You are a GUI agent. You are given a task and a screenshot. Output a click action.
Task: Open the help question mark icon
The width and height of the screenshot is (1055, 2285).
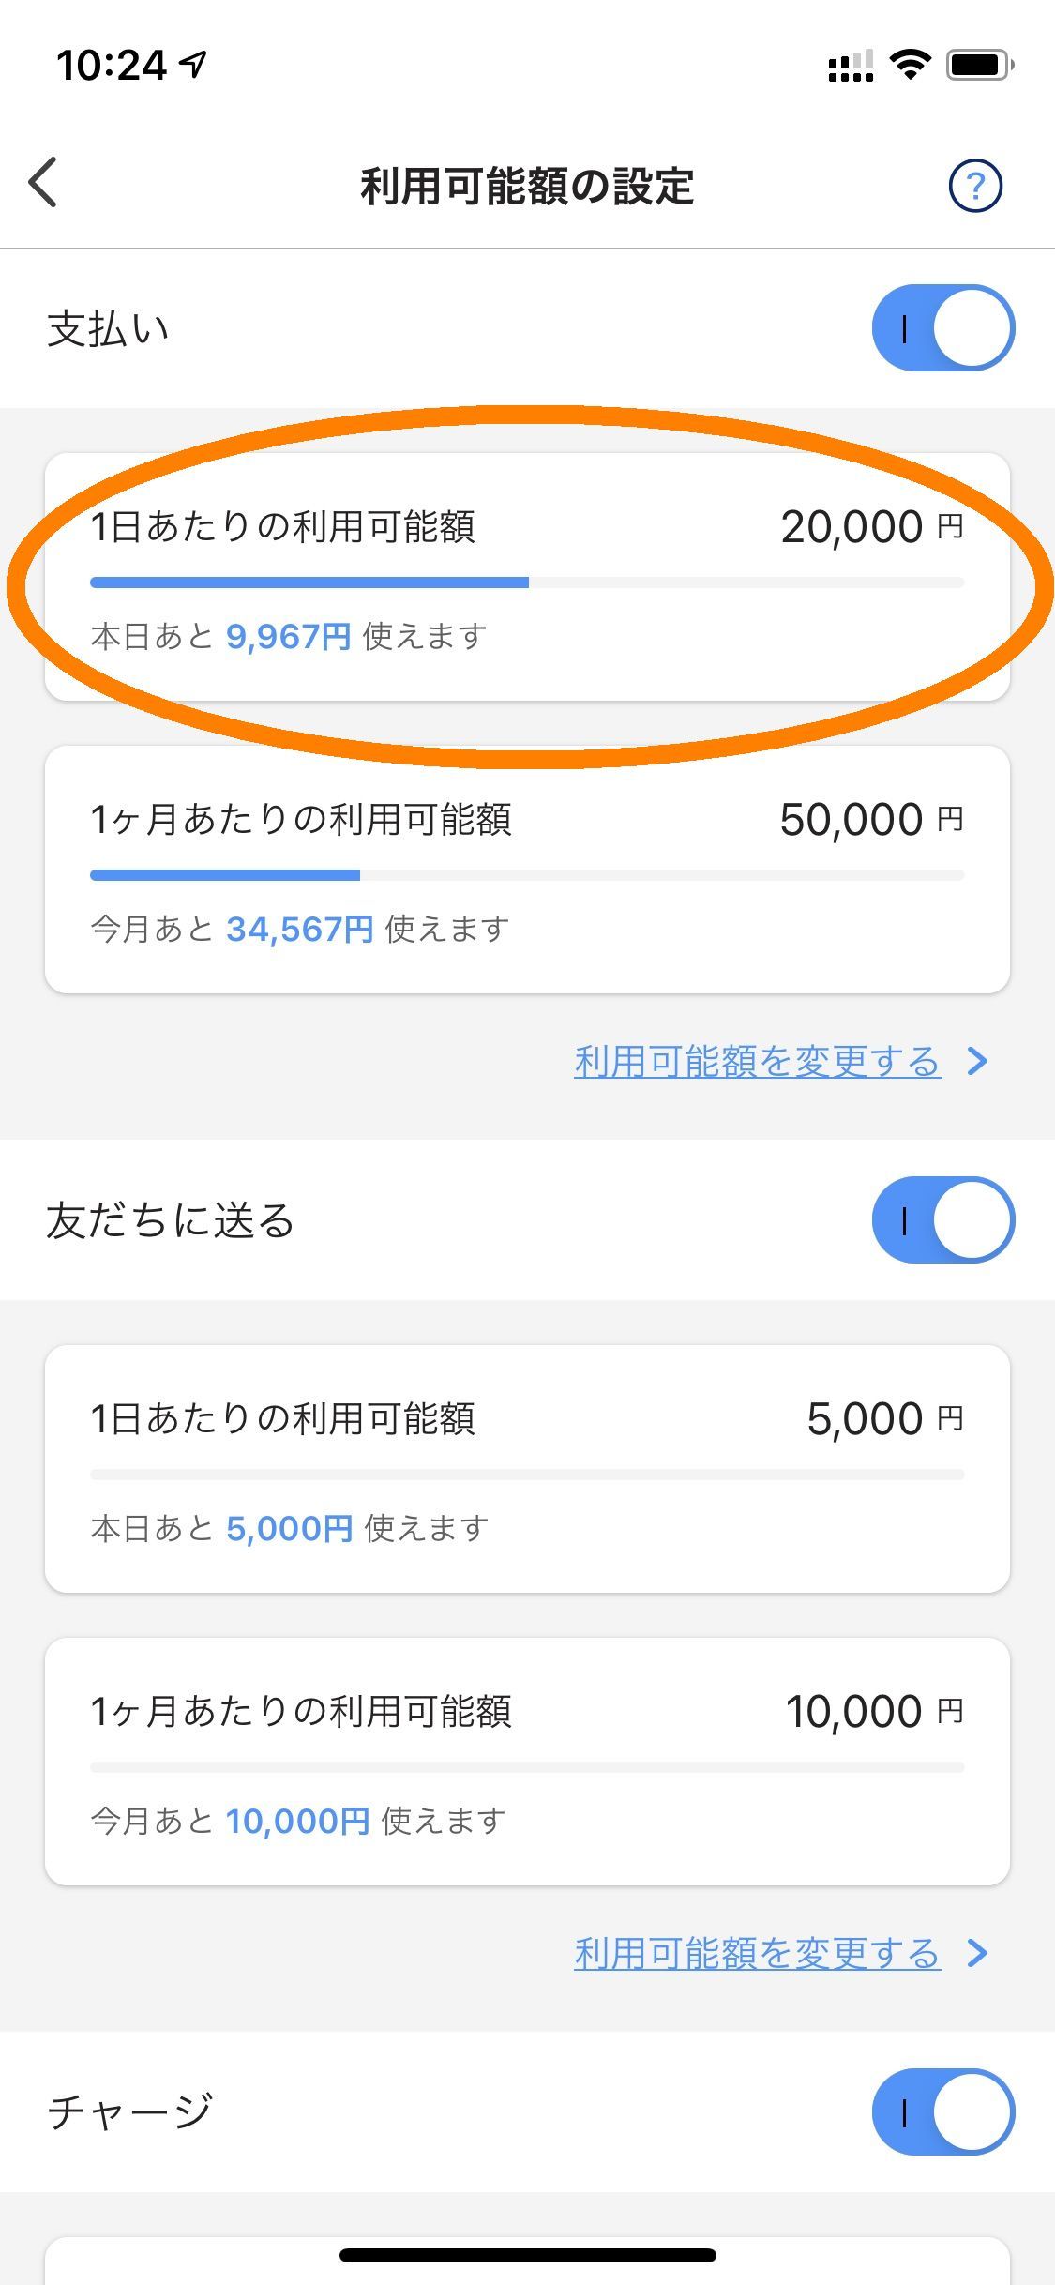coord(975,186)
